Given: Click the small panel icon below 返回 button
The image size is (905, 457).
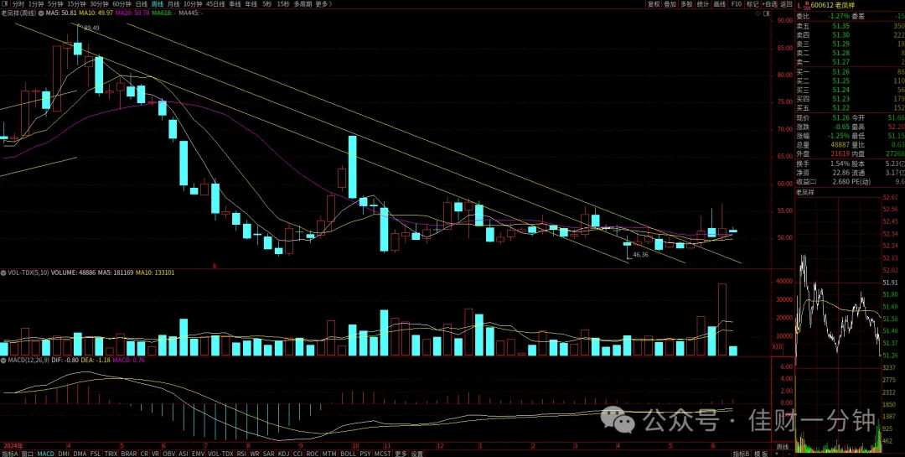Looking at the screenshot, I should click(x=767, y=13).
